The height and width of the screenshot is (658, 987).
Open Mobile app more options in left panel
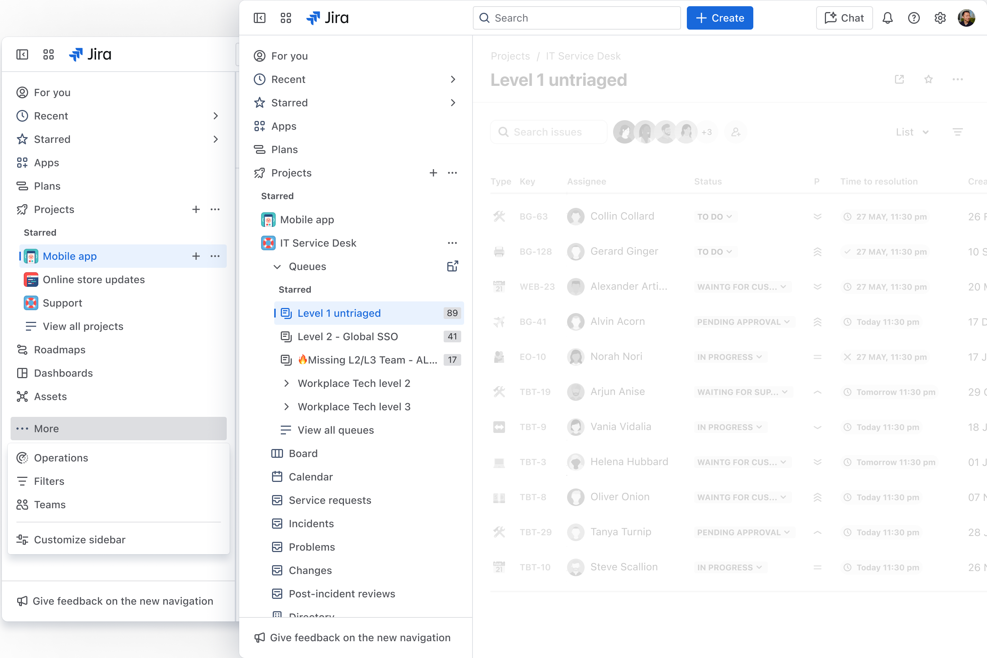coord(215,256)
